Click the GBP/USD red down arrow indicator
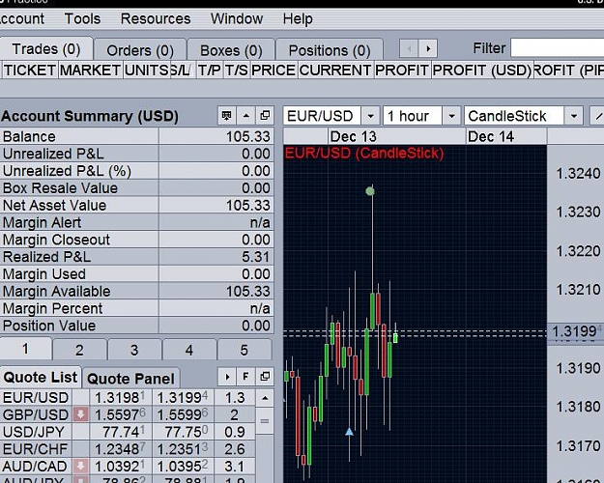The image size is (604, 483). [80, 414]
